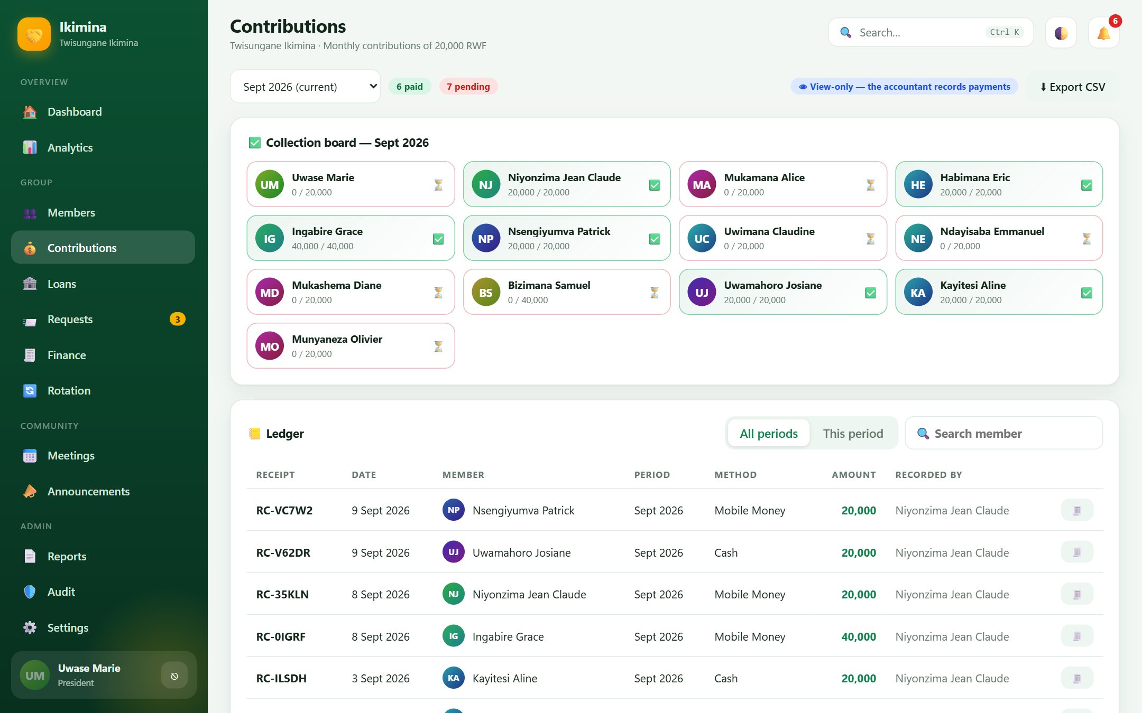Click paid checkmark on Nsengiyumva Patrick card
This screenshot has height=713, width=1142.
tap(654, 239)
